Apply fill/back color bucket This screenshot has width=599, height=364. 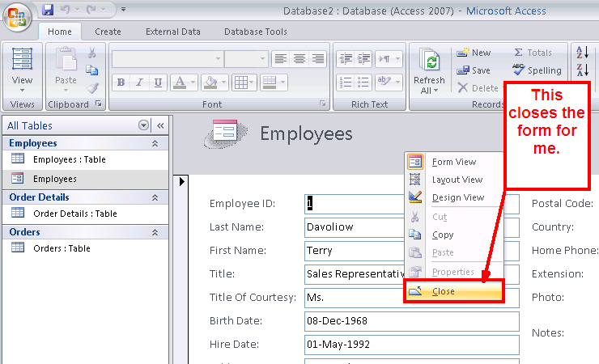pyautogui.click(x=210, y=83)
